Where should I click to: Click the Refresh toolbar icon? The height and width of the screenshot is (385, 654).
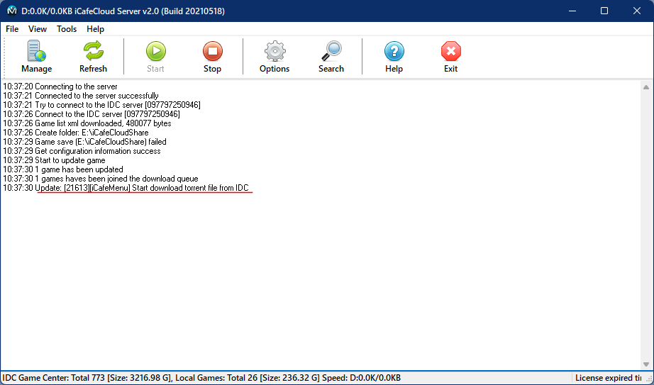pos(93,57)
